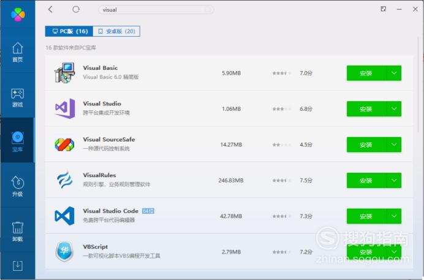Open the VBScript title
Viewport: 424px width, 280px height.
[x=96, y=247]
